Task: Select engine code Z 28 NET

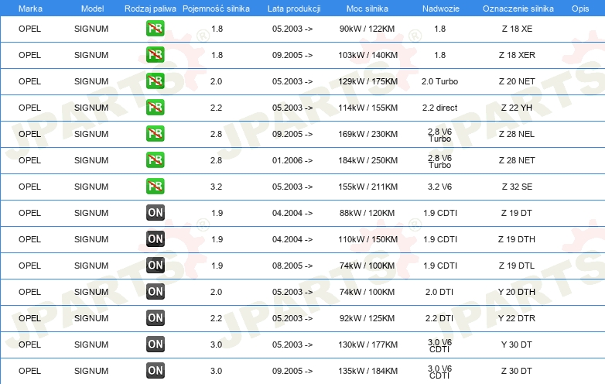Action: pyautogui.click(x=517, y=160)
